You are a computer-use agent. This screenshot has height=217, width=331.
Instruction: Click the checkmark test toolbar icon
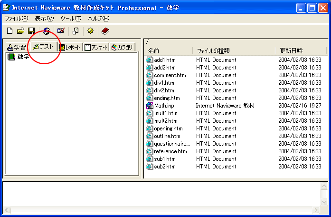(x=61, y=30)
